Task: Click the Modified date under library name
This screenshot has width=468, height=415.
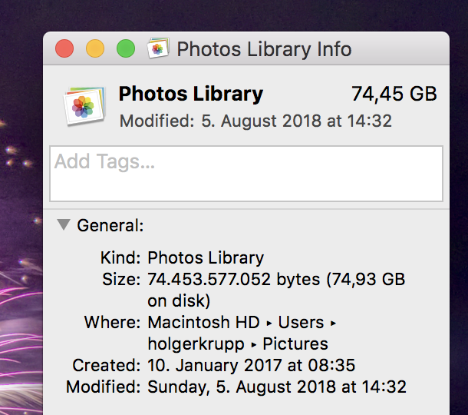Action: click(255, 121)
